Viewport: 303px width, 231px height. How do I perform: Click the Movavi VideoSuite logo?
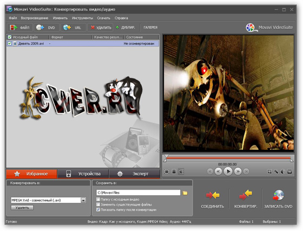pyautogui.click(x=269, y=28)
